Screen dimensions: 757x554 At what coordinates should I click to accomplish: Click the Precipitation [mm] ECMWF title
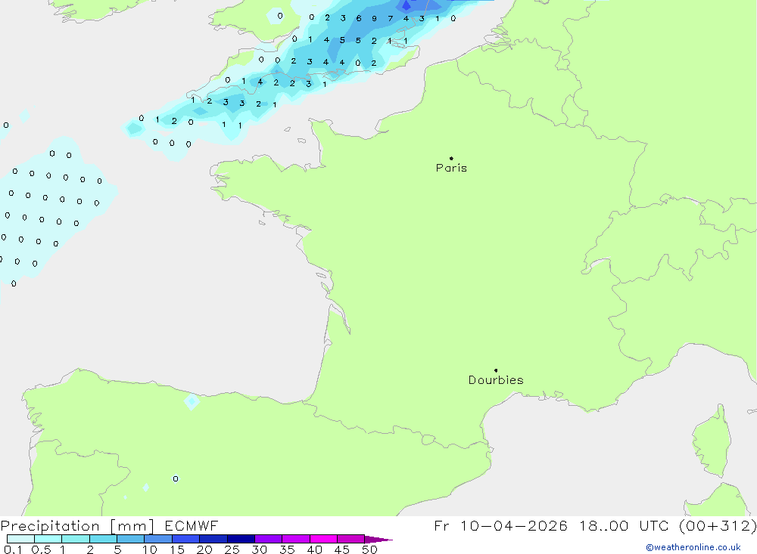point(110,525)
